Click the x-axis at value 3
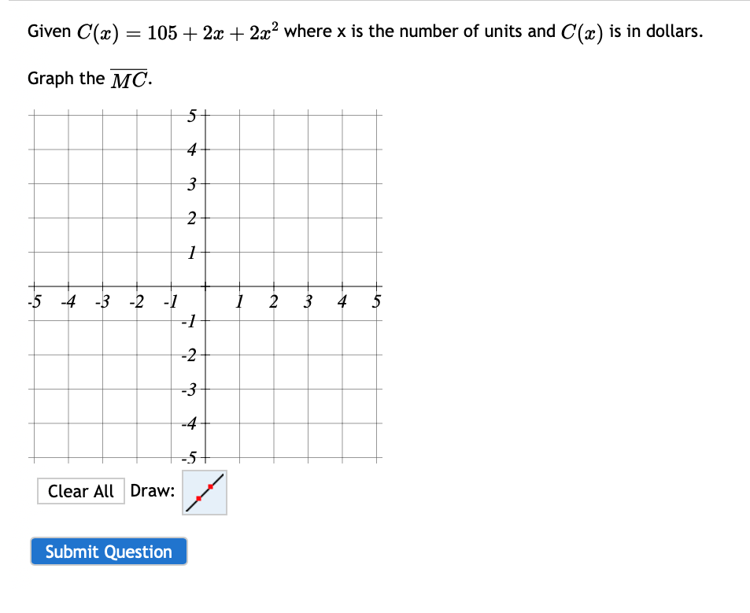The width and height of the screenshot is (750, 613). (x=308, y=286)
